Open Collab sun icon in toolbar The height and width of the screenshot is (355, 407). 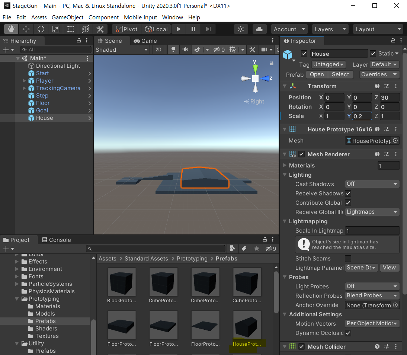[241, 29]
